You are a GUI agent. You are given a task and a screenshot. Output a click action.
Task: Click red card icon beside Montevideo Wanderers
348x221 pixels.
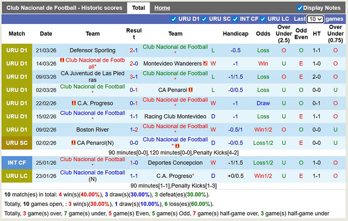tap(205, 64)
